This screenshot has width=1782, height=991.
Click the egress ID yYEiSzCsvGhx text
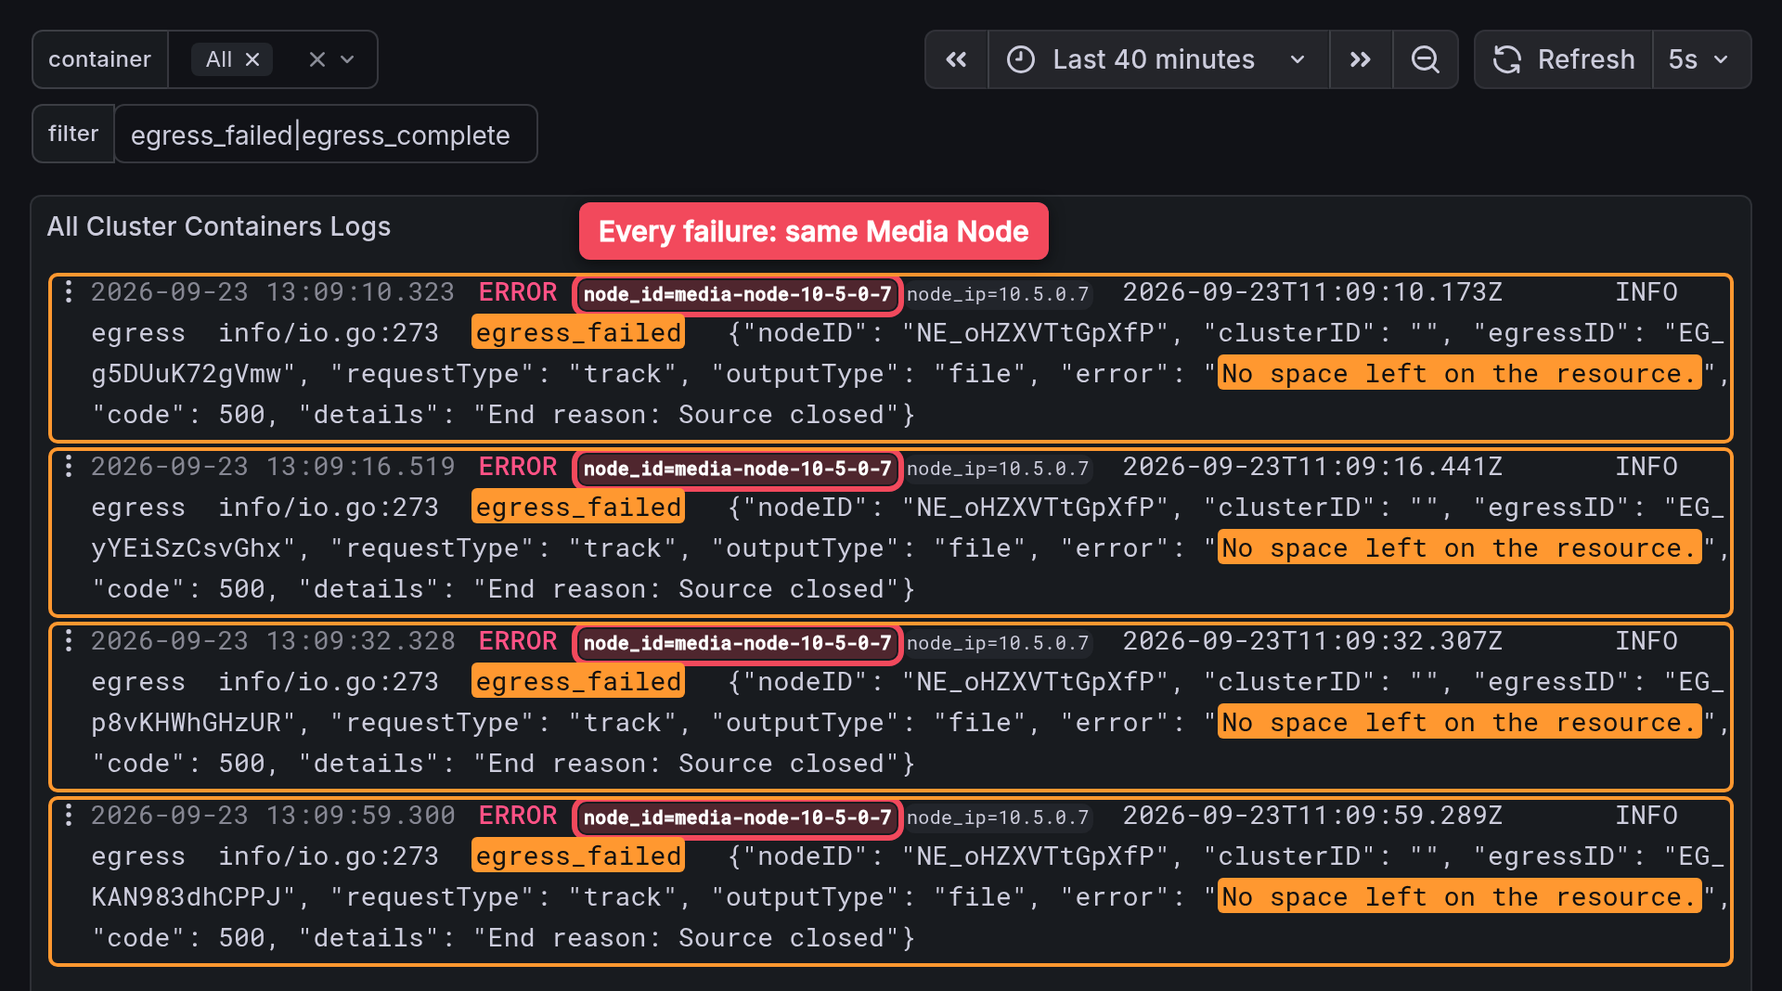click(186, 548)
